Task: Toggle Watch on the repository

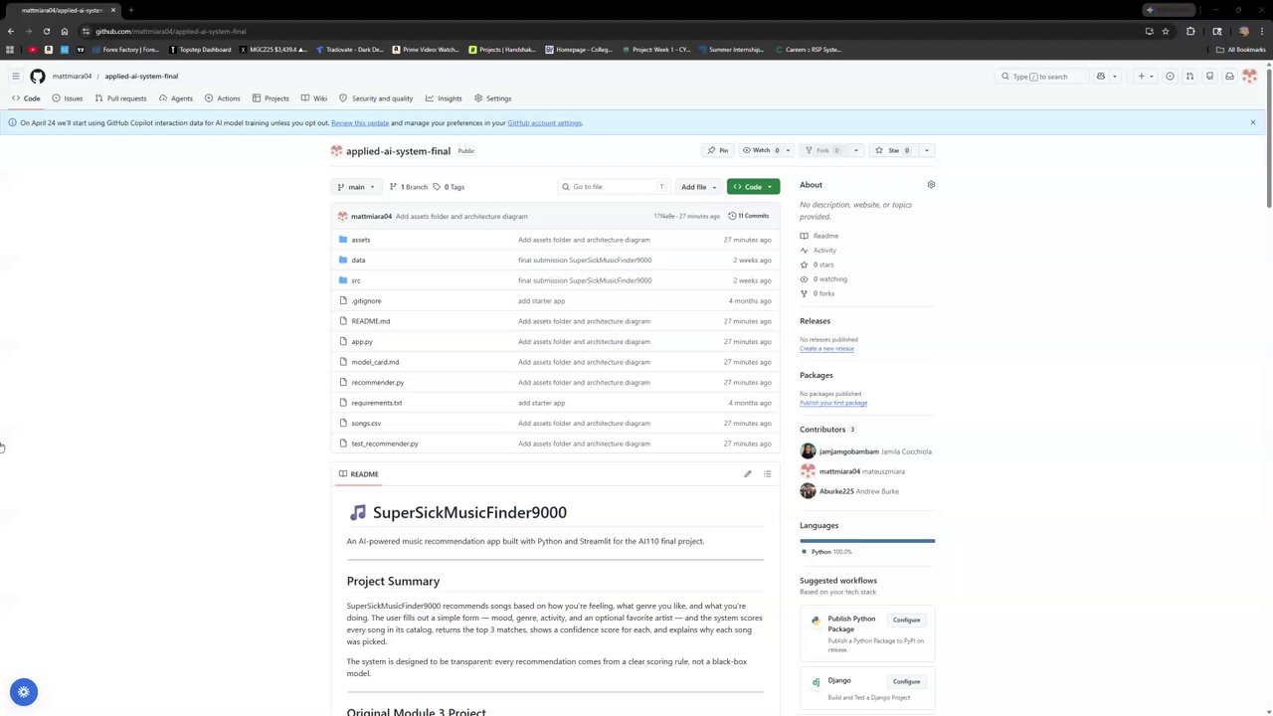Action: coord(762,150)
